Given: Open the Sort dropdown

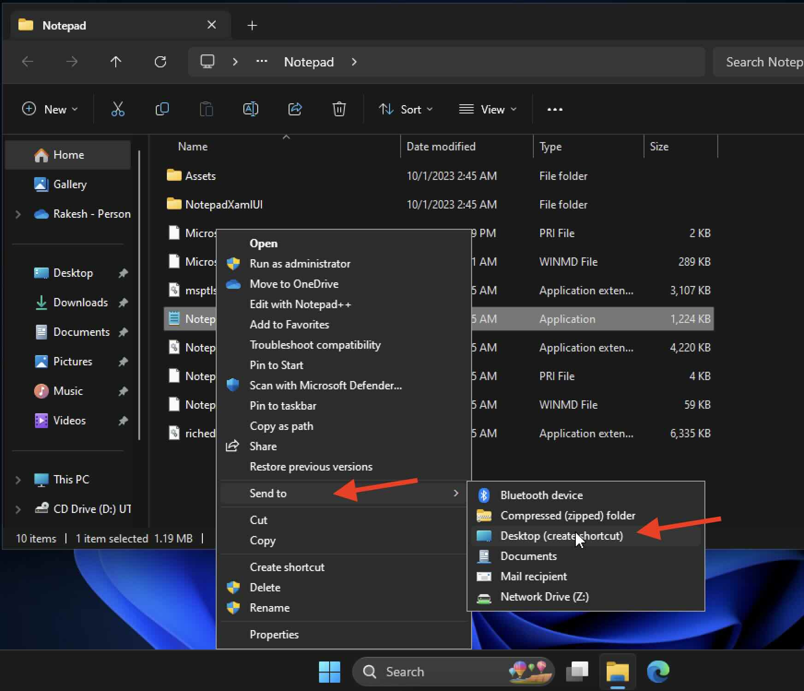Looking at the screenshot, I should click(x=406, y=109).
